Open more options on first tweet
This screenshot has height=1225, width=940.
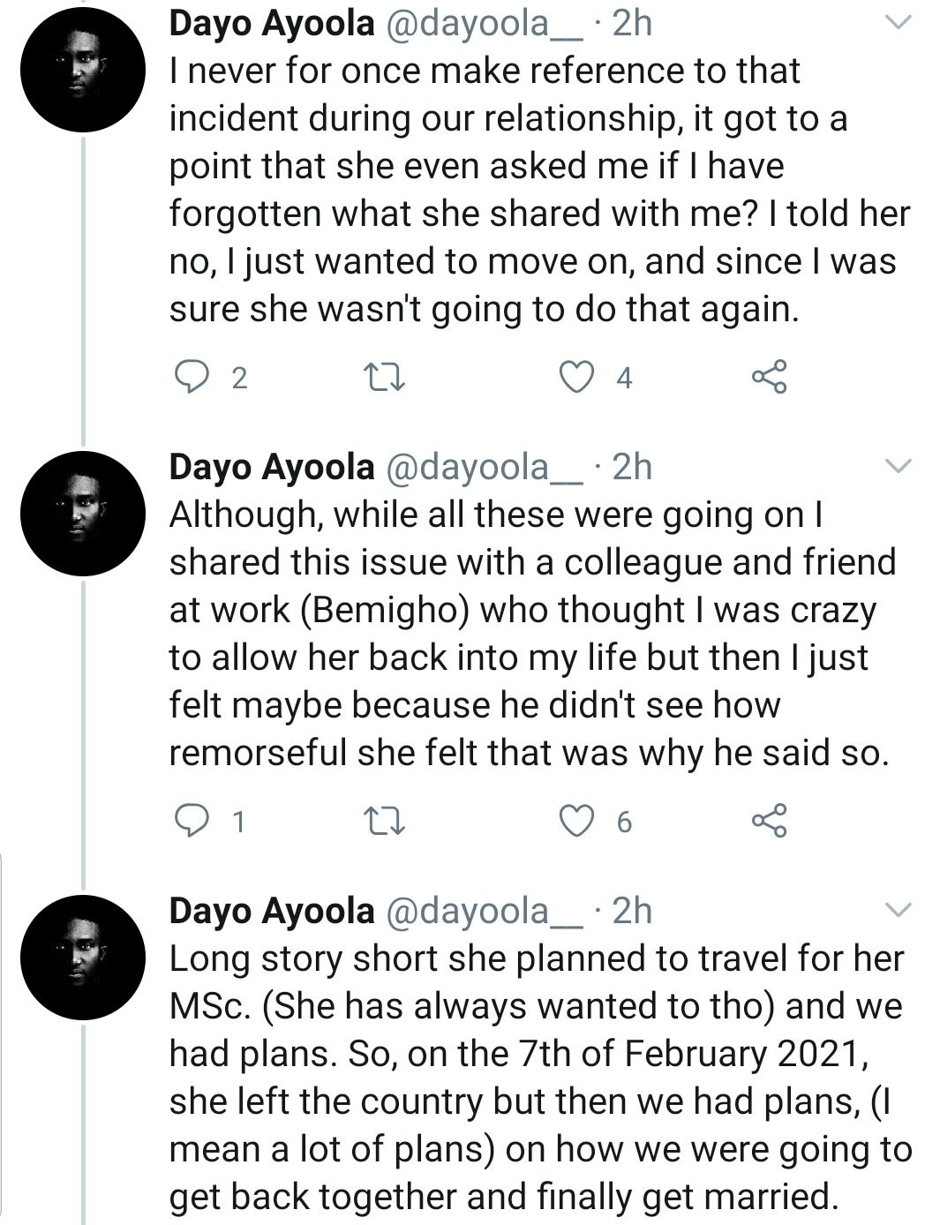pos(898,24)
